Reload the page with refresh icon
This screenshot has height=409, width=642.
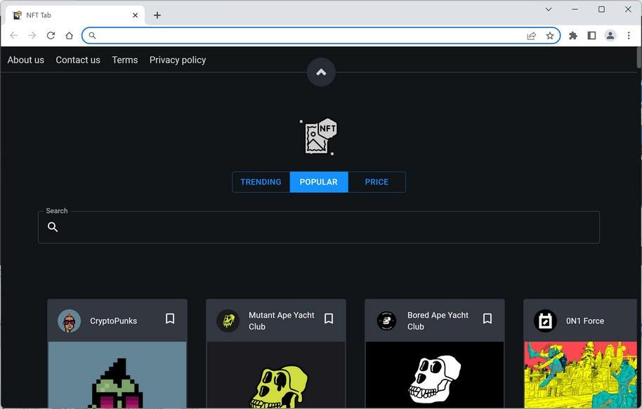tap(51, 36)
